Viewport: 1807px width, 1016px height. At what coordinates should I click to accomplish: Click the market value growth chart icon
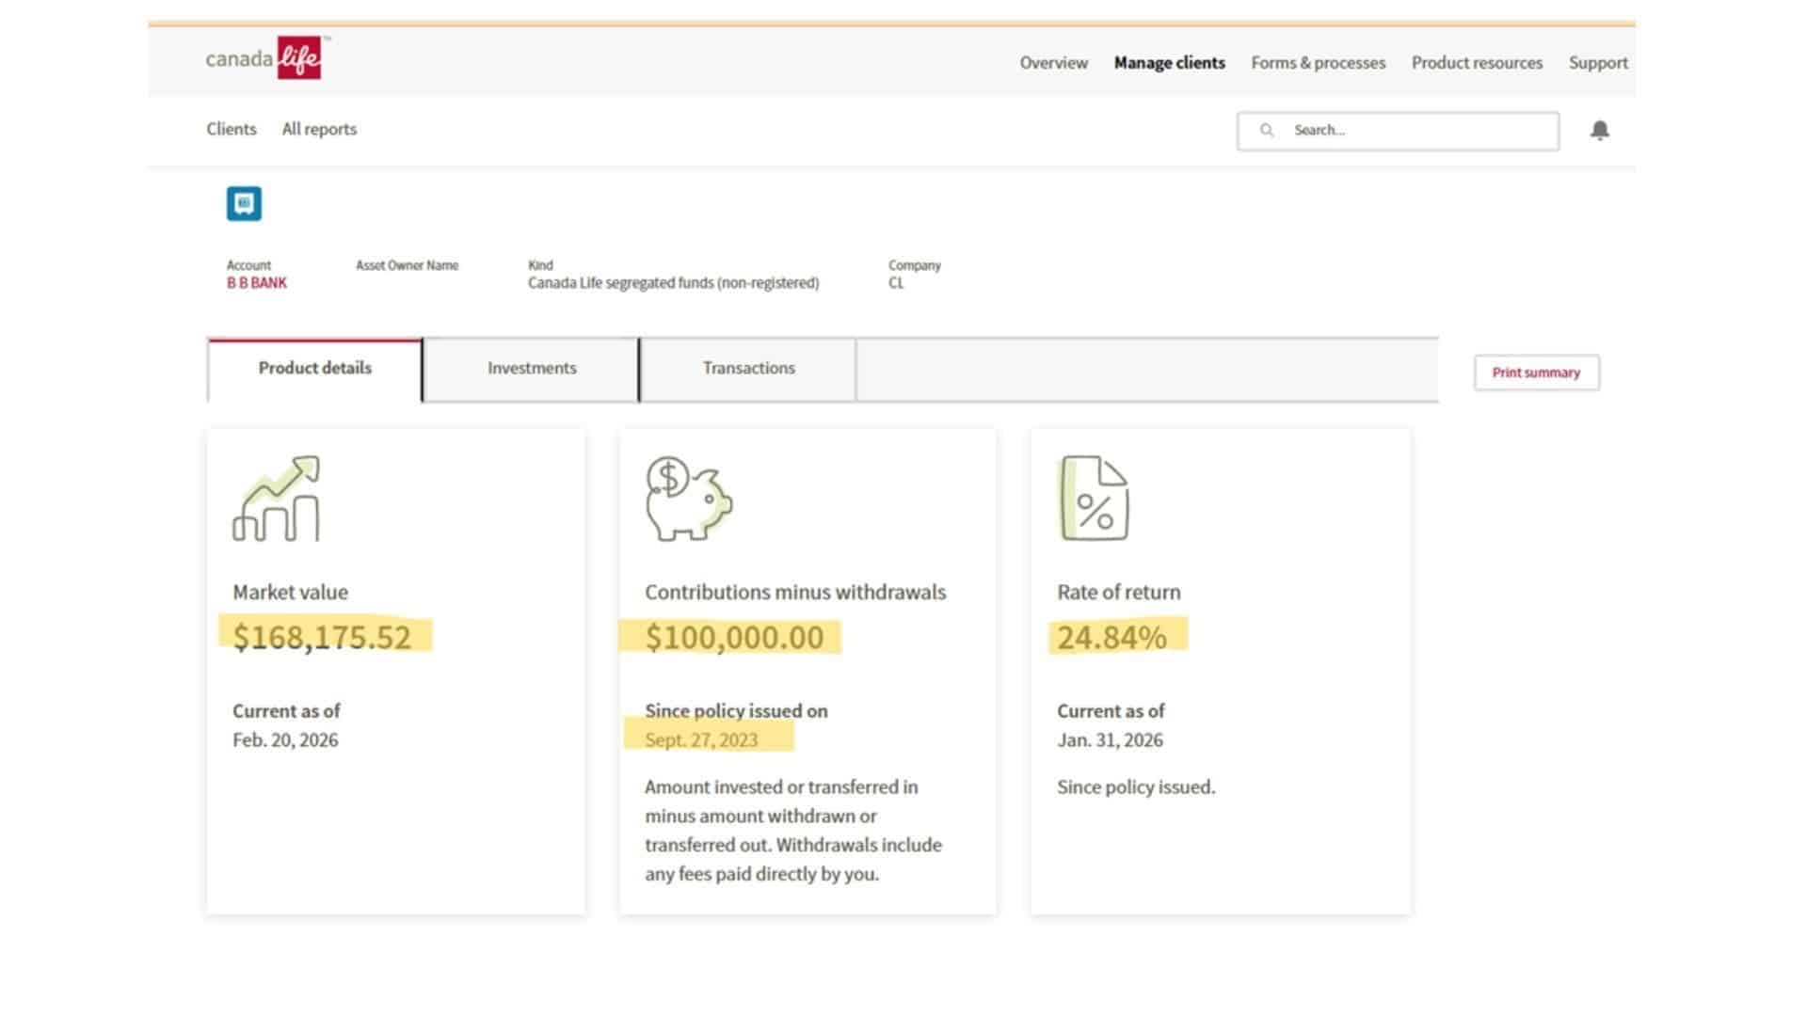(x=278, y=499)
